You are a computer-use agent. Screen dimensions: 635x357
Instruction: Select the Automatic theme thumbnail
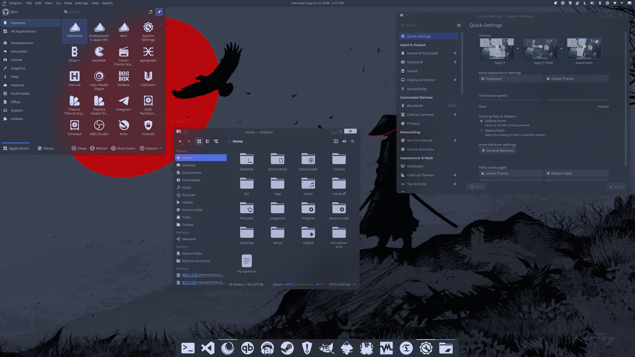pos(584,49)
